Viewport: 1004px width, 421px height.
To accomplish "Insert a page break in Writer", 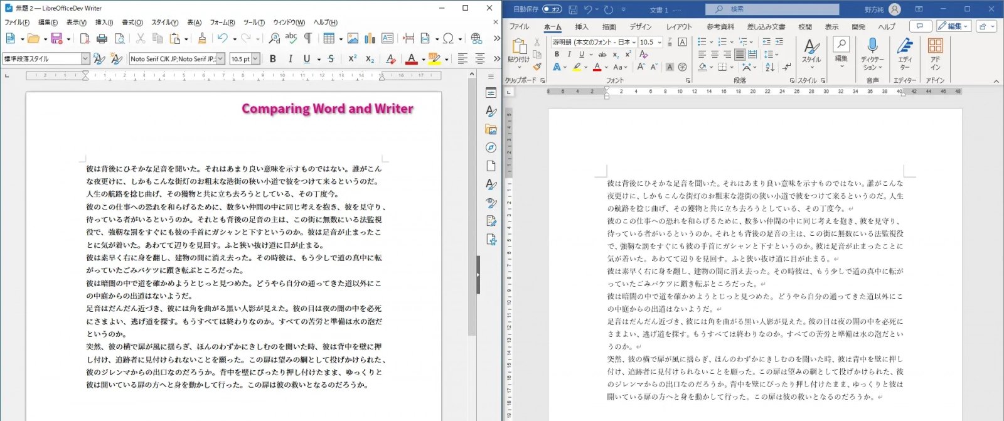I will coord(409,39).
